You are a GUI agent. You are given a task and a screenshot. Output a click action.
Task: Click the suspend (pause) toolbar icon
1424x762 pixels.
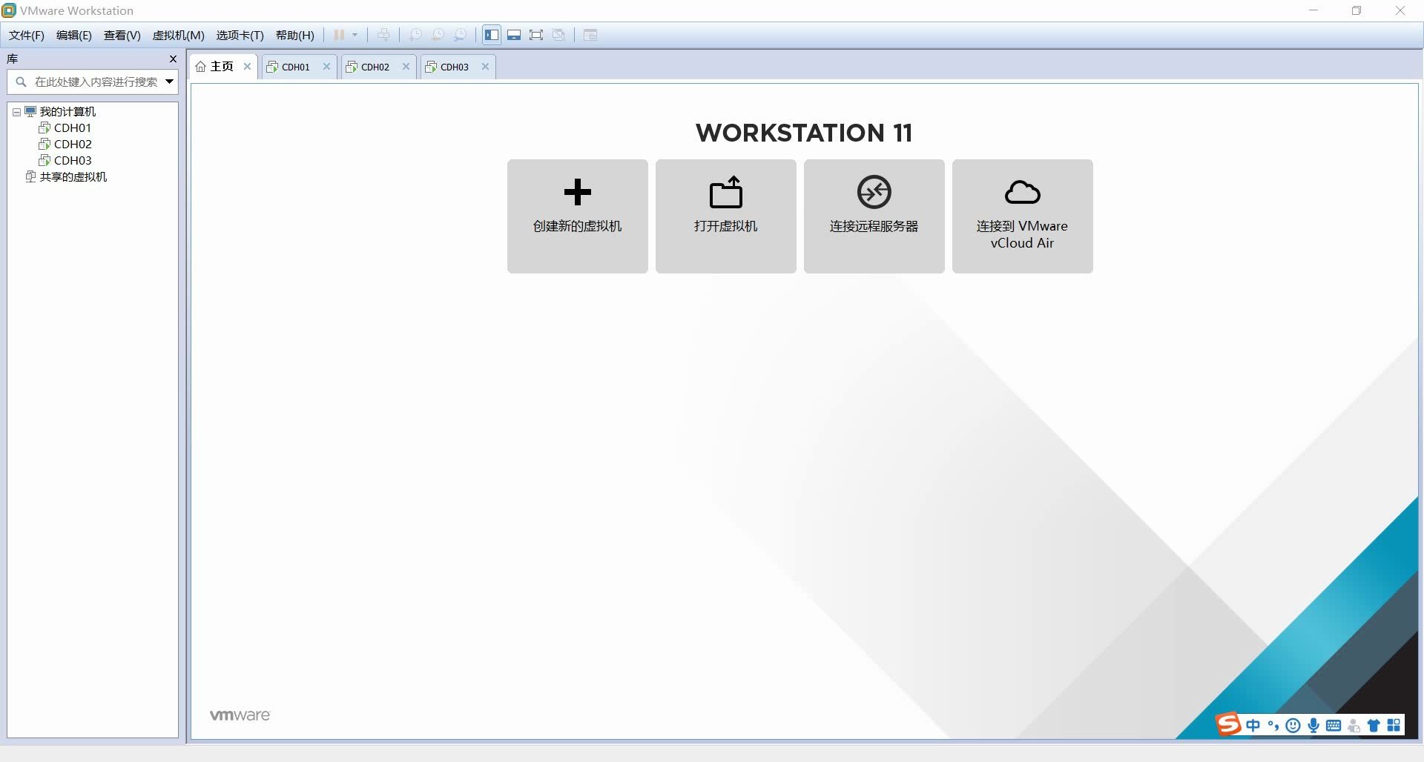pyautogui.click(x=339, y=35)
